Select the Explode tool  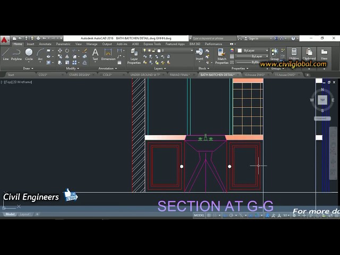pos(85,57)
